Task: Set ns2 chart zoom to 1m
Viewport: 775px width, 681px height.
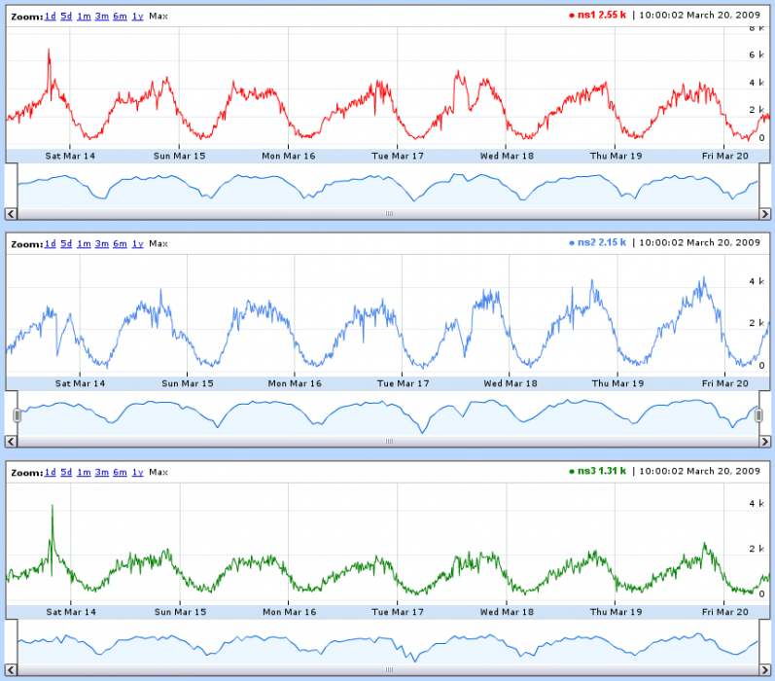Action: point(84,244)
